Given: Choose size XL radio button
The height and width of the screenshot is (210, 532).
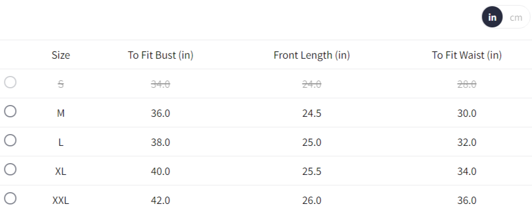Looking at the screenshot, I should click(x=10, y=169).
